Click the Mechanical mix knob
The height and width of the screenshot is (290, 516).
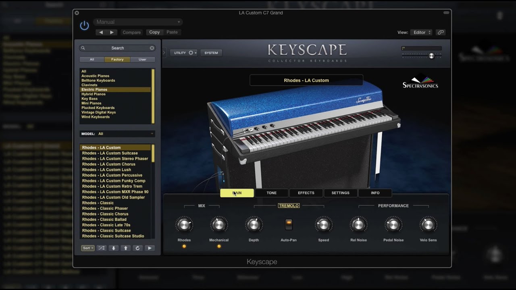pyautogui.click(x=219, y=225)
